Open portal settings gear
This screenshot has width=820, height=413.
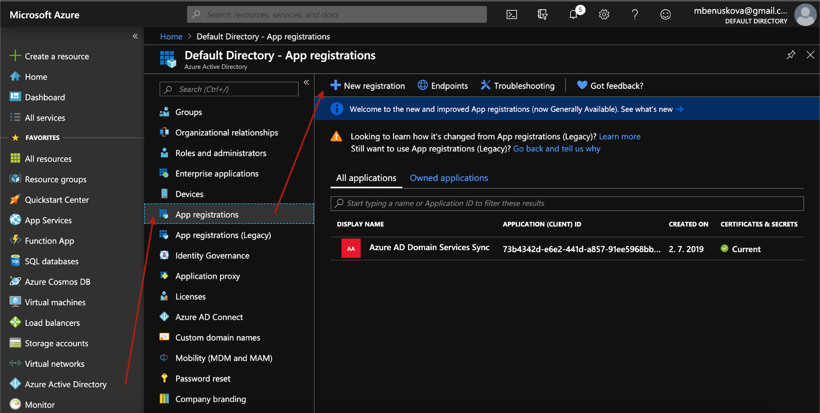(x=604, y=14)
